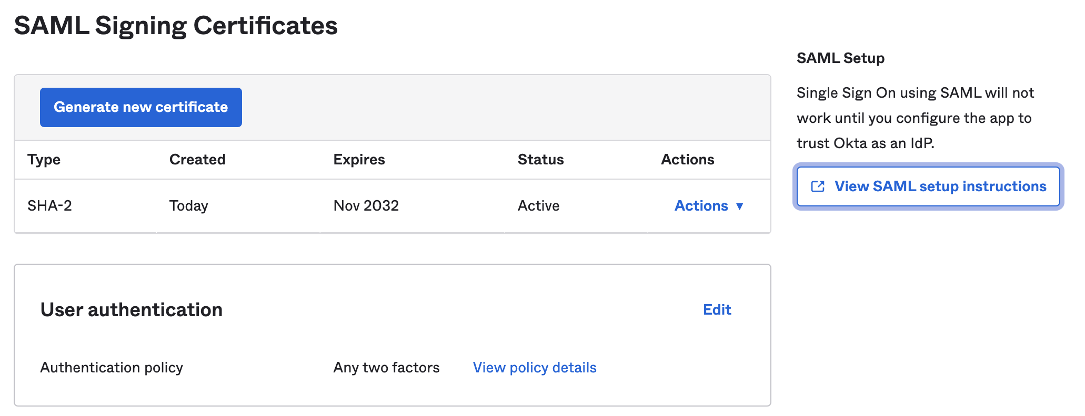
Task: Click the User authentication section heading
Action: [x=132, y=310]
